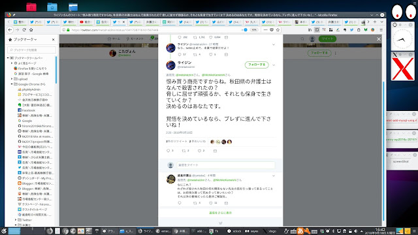Open dropdown caret on upper ライジン reply
This screenshot has width=418, height=235.
point(274,44)
